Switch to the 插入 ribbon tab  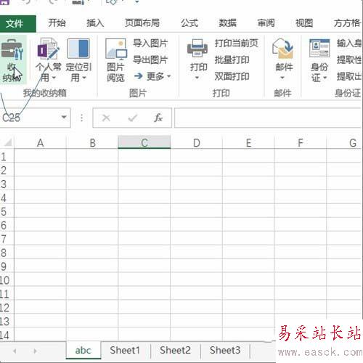point(95,23)
